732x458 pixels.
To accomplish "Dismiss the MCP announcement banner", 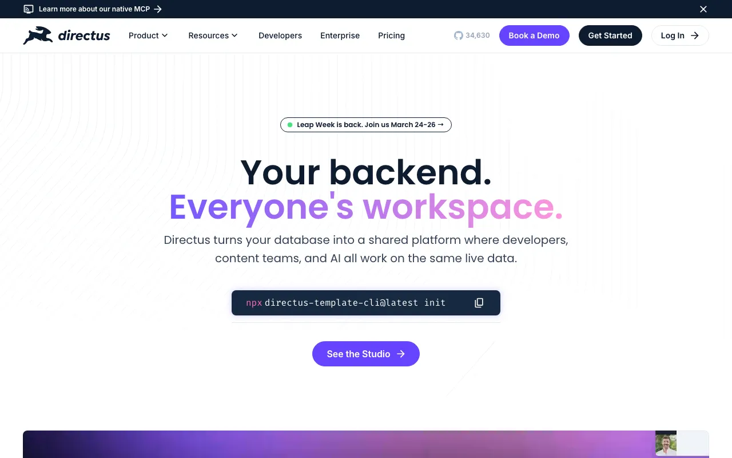I will (x=703, y=9).
